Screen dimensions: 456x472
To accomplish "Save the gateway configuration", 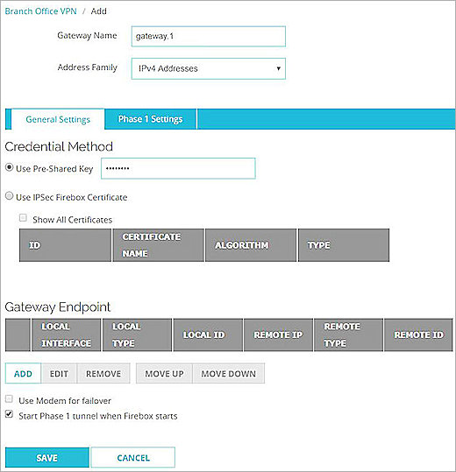I will tap(47, 457).
